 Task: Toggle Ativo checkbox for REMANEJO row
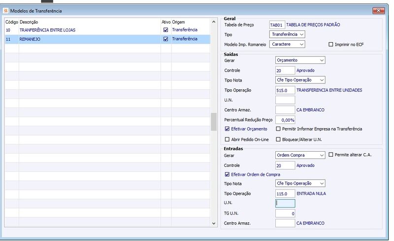(x=165, y=39)
